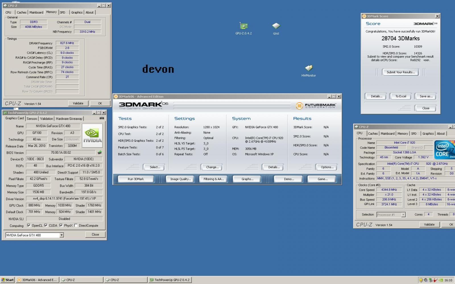The height and width of the screenshot is (284, 455).
Task: Open Mainboard tab in right CPU-Z window
Action: [388, 133]
